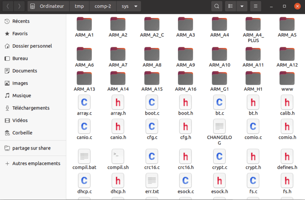Click the cfg.c file name
The height and width of the screenshot is (200, 305).
pos(152,137)
